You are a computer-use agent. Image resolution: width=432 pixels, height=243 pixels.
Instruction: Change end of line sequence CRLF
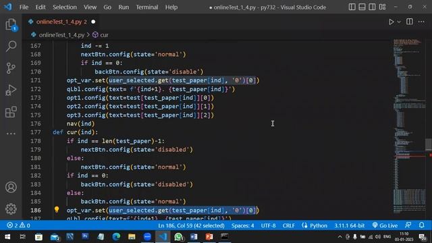click(288, 225)
